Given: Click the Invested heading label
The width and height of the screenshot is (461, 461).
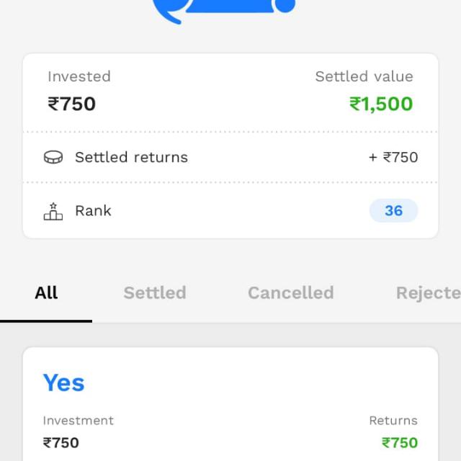Looking at the screenshot, I should 79,77.
